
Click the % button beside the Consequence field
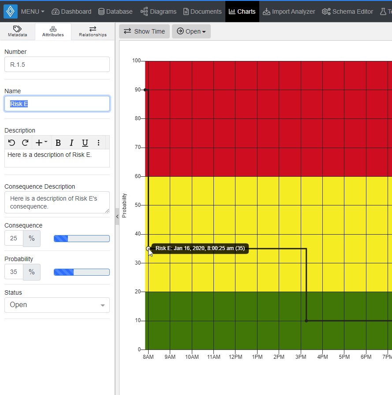tap(31, 238)
